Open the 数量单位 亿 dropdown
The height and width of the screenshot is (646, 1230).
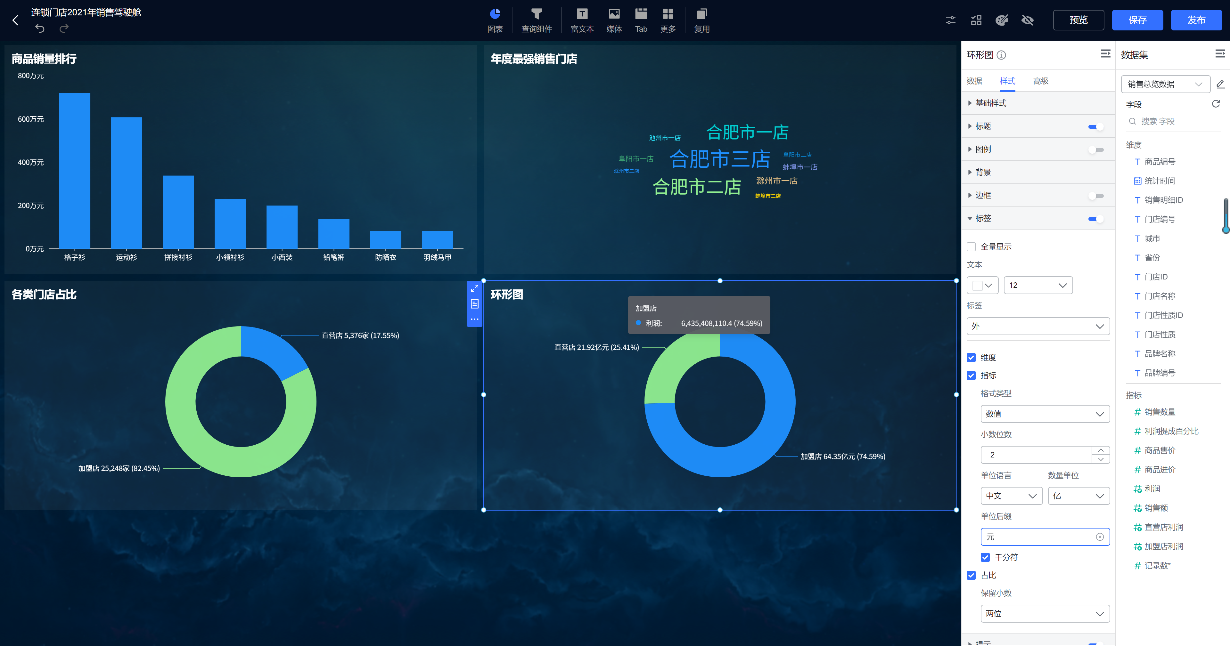pyautogui.click(x=1078, y=496)
